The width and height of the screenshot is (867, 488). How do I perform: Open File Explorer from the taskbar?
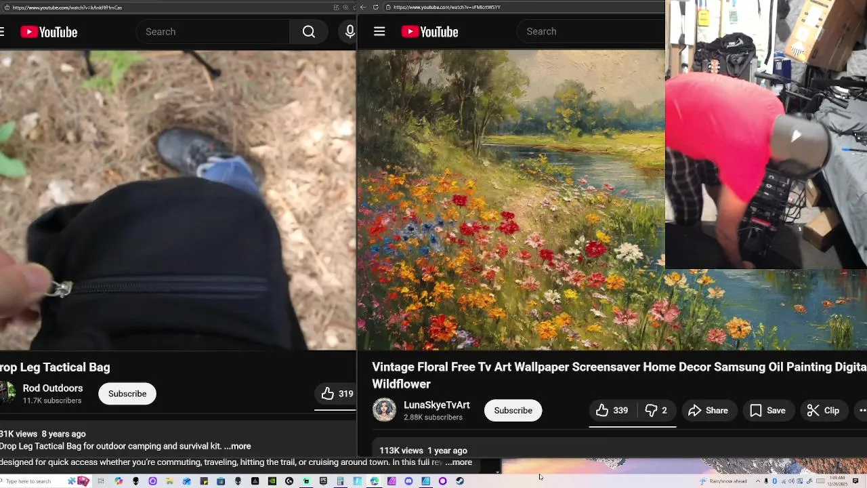coord(169,481)
